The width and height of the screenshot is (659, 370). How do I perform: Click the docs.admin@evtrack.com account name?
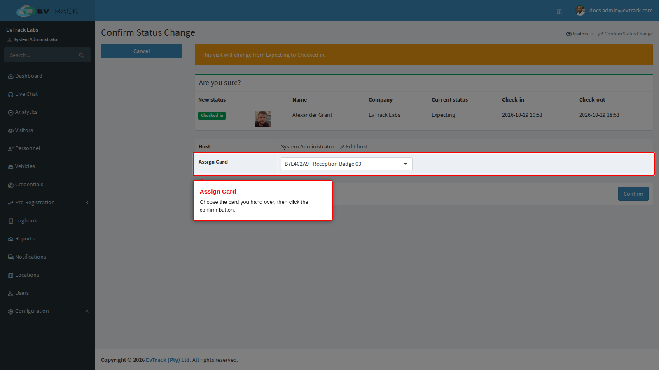pos(621,11)
